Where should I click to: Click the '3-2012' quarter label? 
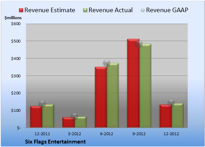point(75,134)
